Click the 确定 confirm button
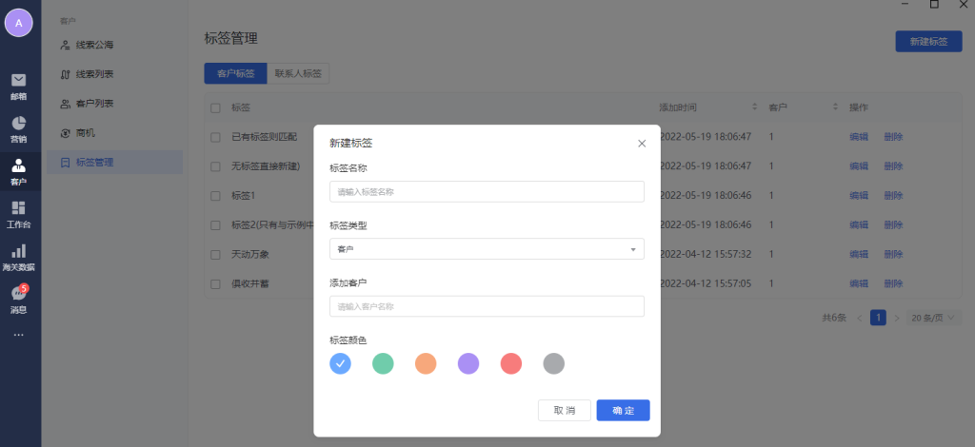This screenshot has width=975, height=447. (623, 410)
